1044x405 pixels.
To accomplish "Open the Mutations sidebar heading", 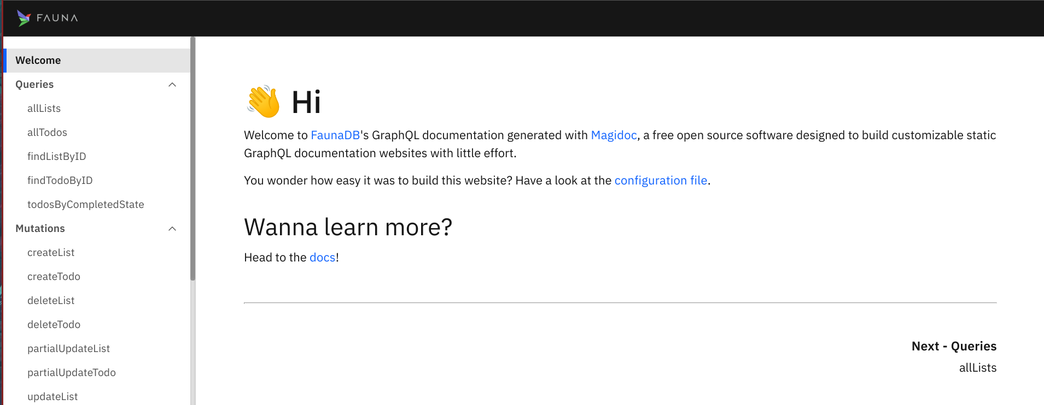I will click(x=40, y=229).
